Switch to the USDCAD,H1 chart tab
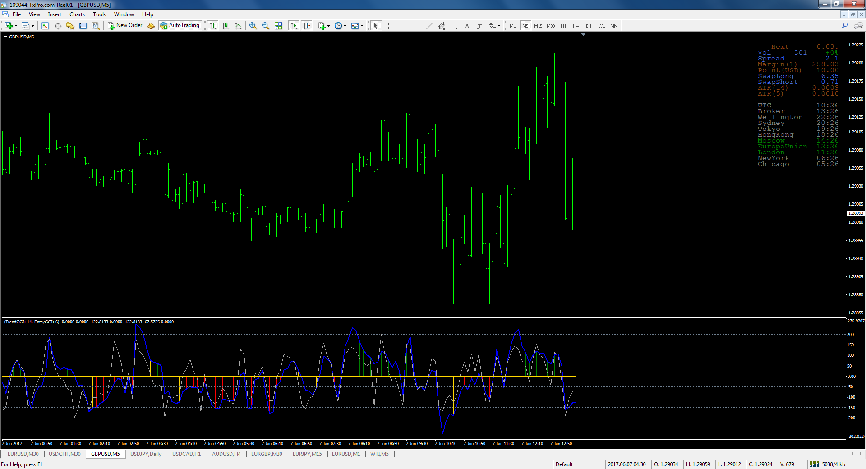Image resolution: width=866 pixels, height=469 pixels. (186, 454)
